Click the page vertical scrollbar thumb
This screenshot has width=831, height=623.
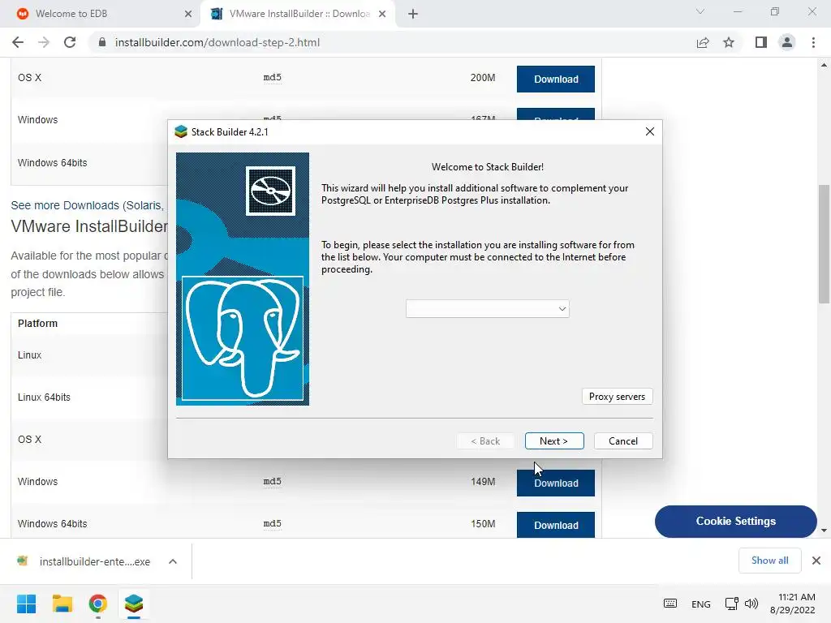click(x=824, y=243)
